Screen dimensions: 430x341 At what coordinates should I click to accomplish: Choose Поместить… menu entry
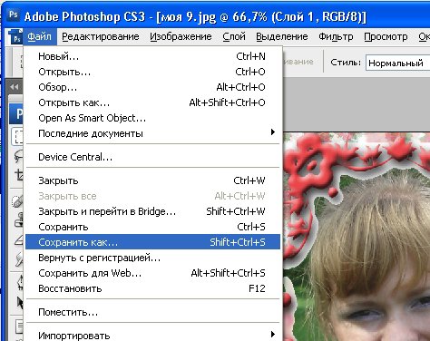pyautogui.click(x=152, y=312)
